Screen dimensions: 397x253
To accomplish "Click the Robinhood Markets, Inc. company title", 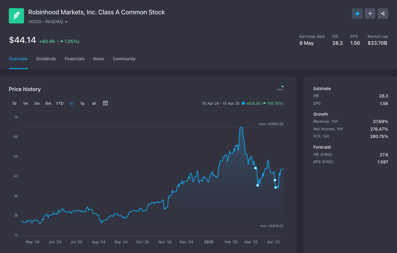I will coord(96,12).
